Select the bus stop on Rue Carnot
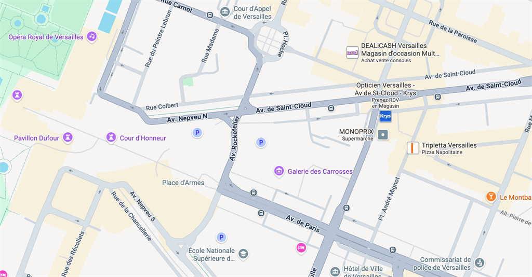This screenshot has width=532, height=277. [x=210, y=15]
